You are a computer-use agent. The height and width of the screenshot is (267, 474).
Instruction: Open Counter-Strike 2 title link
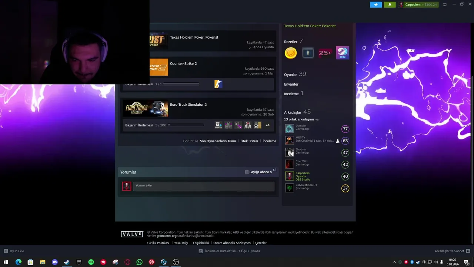click(x=183, y=63)
